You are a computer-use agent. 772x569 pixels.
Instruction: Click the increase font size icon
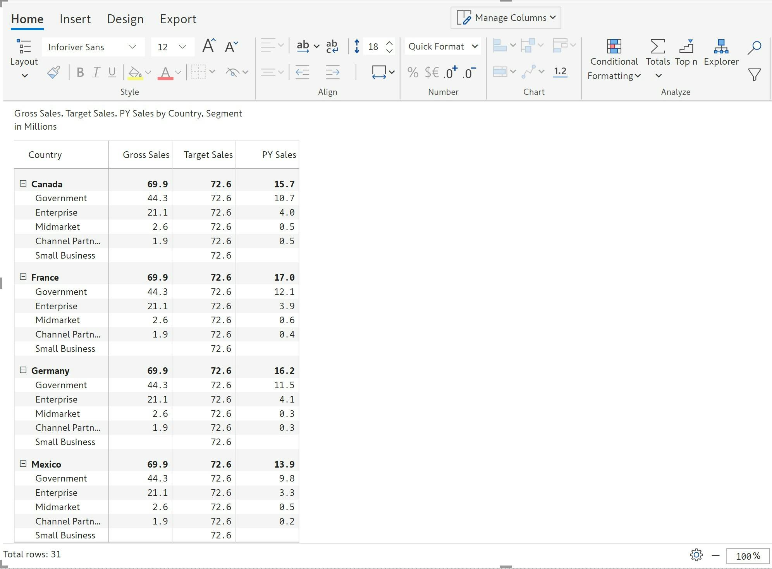[209, 46]
